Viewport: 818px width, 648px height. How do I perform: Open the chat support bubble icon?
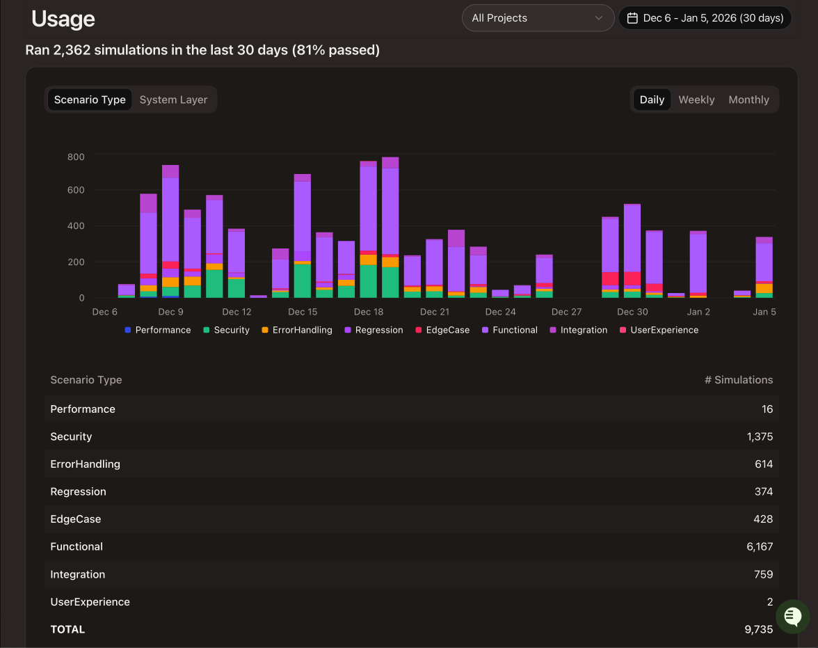pyautogui.click(x=792, y=617)
